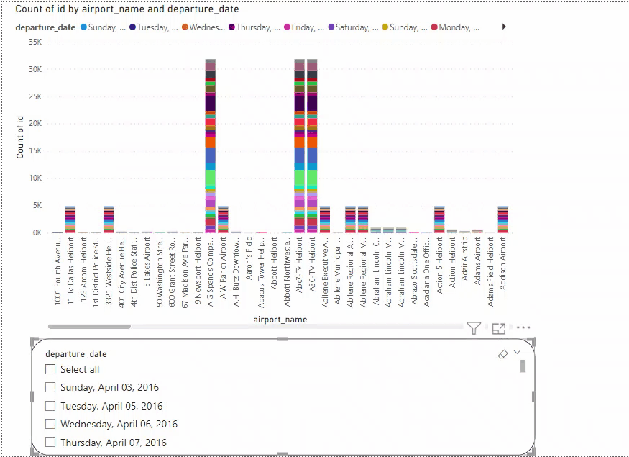Screen dimensions: 629x457
Task: Enable Wednesday, April 06, 2016 filter
Action: pyautogui.click(x=50, y=424)
